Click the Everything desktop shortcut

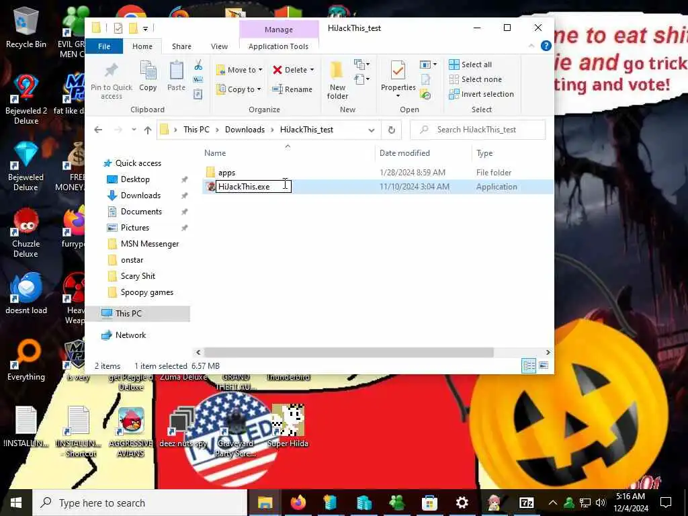26,360
